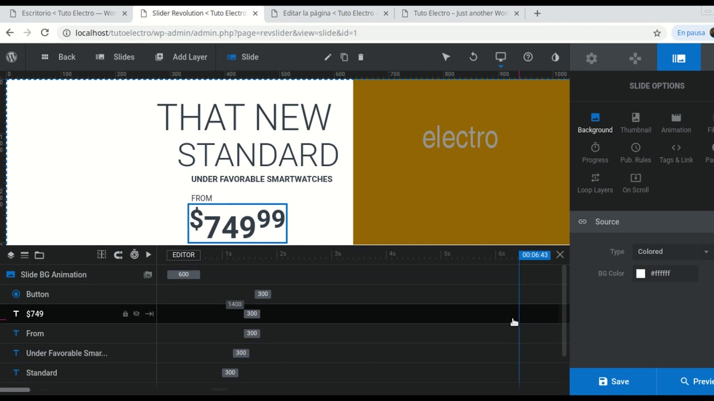This screenshot has width=714, height=401.
Task: Open the Tags & Link option
Action: 676,153
